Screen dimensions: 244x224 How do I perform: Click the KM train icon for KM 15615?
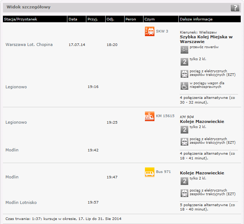pos(150,116)
